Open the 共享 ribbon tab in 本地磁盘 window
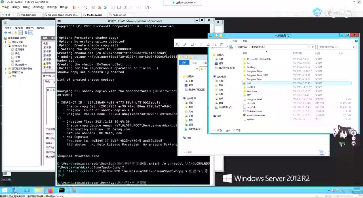Image resolution: width=363 pixels, height=198 pixels. click(235, 41)
